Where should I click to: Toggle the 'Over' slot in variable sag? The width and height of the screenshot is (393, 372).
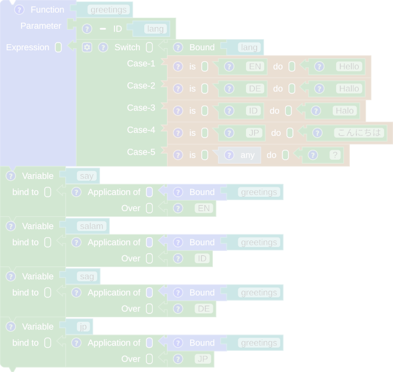[x=149, y=308]
